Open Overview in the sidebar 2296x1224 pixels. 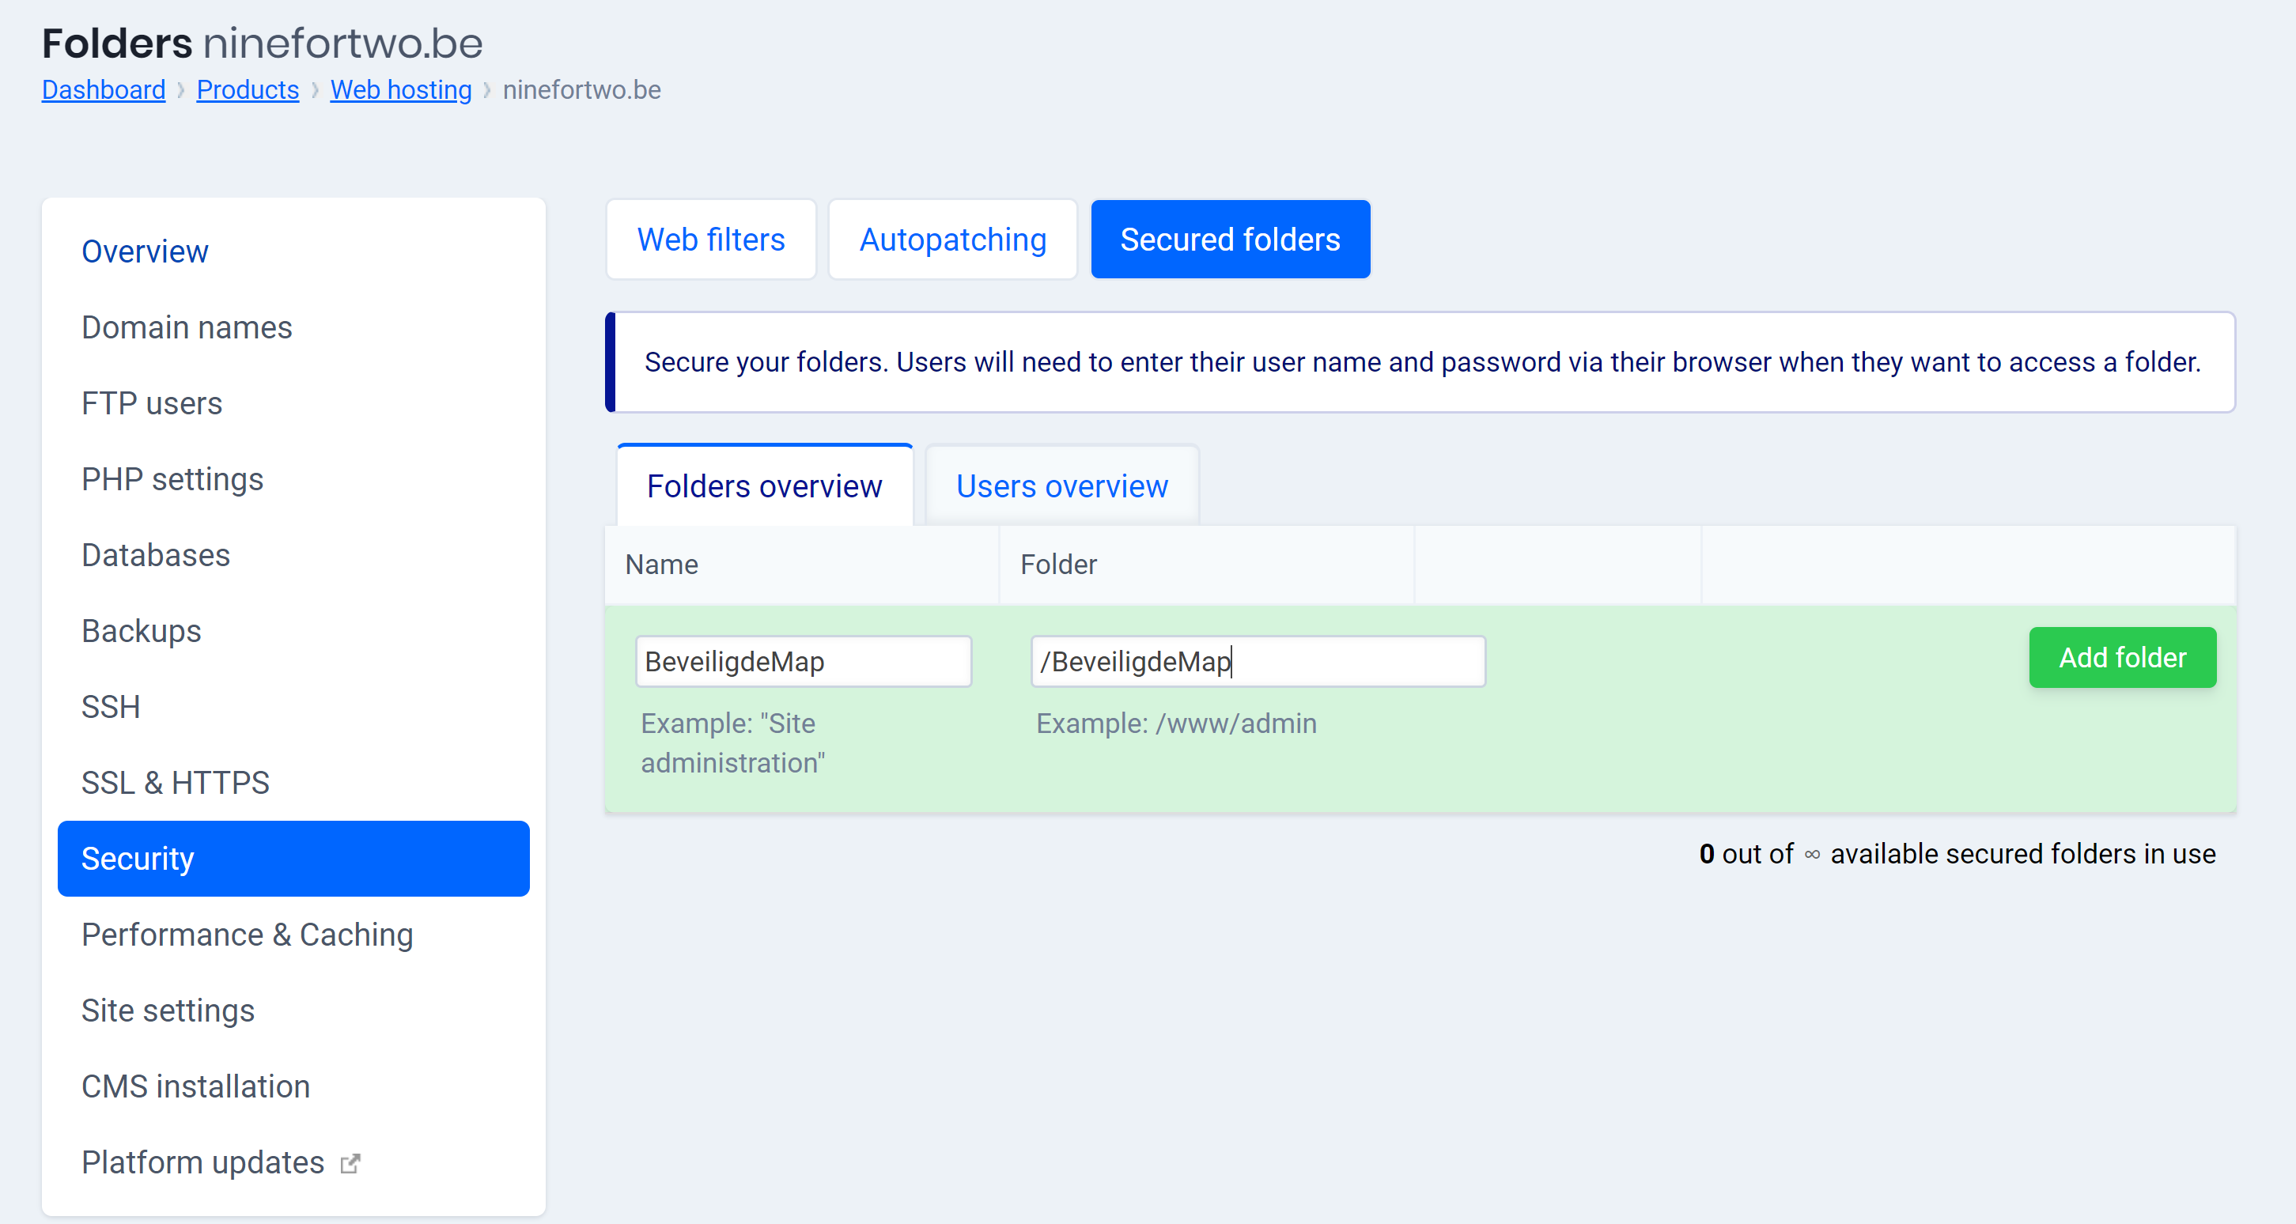pyautogui.click(x=145, y=252)
